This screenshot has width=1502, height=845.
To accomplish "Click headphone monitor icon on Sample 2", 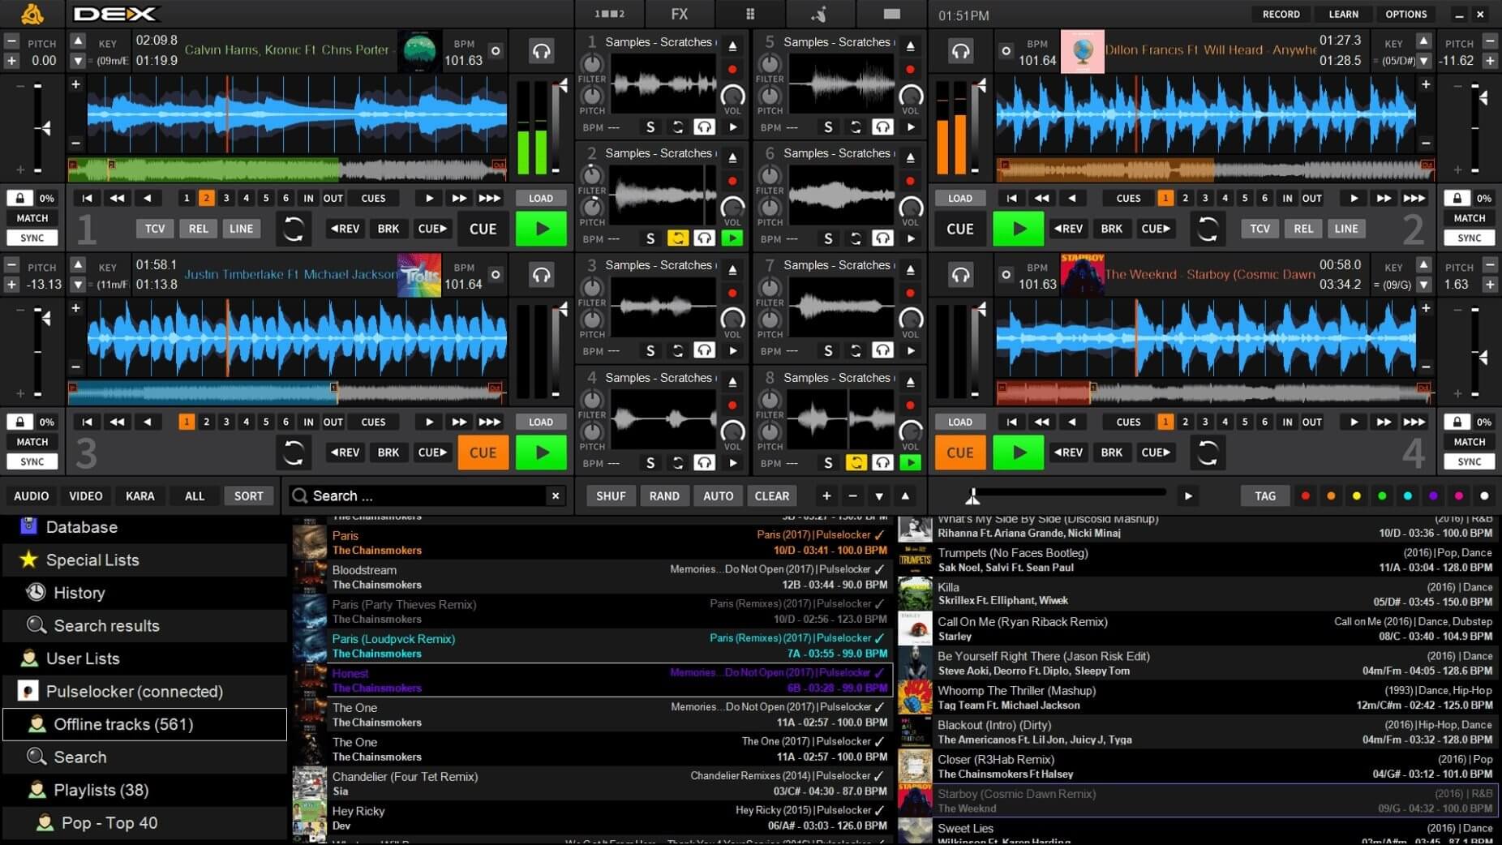I will pos(705,238).
